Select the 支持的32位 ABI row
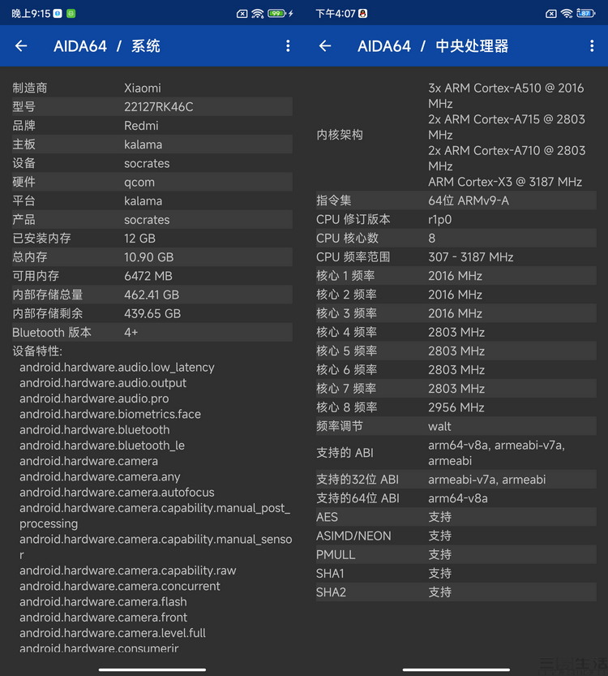The height and width of the screenshot is (676, 608). pos(456,480)
